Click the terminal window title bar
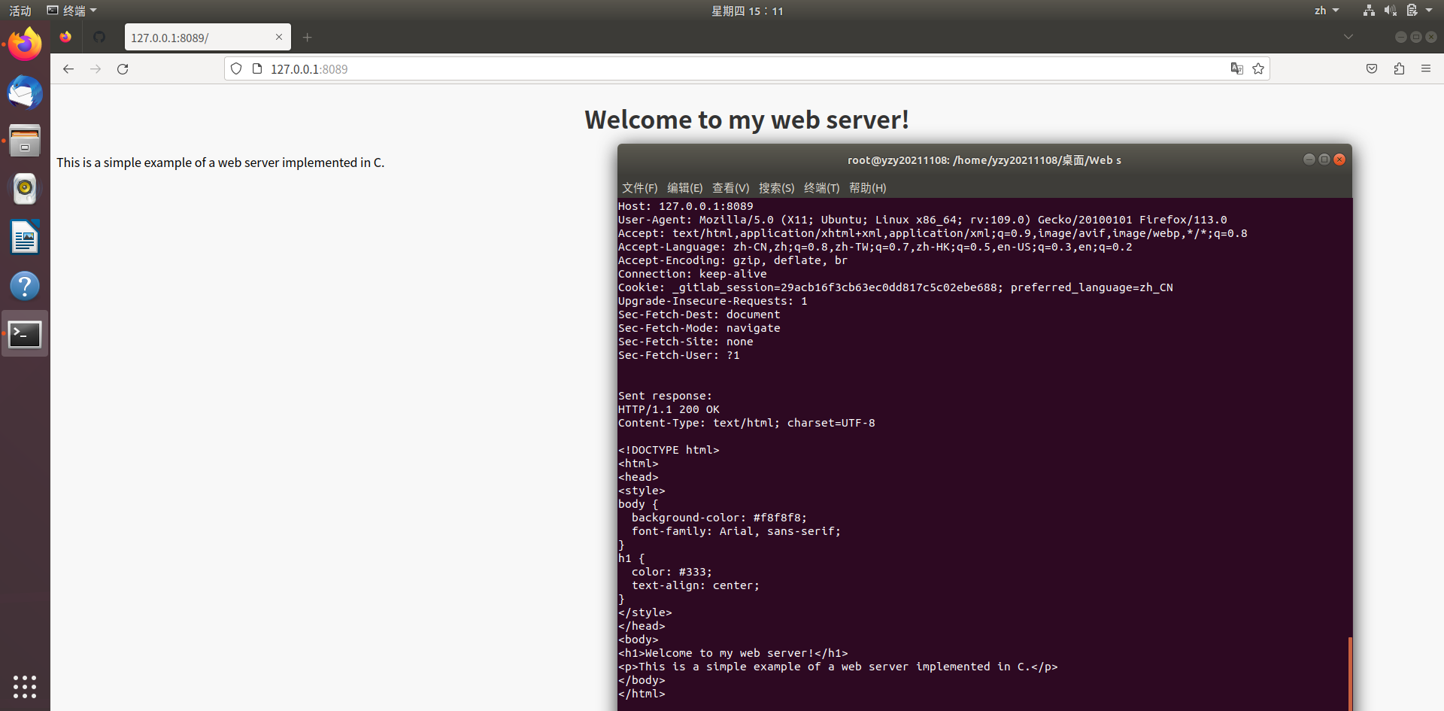The image size is (1444, 711). pyautogui.click(x=984, y=160)
